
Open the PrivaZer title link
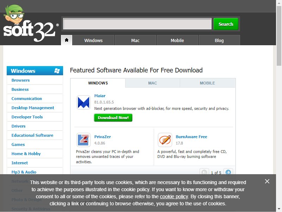103,137
